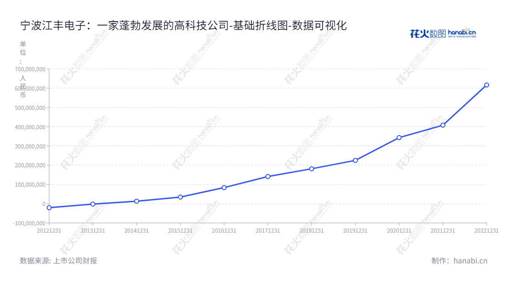The width and height of the screenshot is (505, 285).
Task: Select the 20141231 data point marker
Action: click(x=136, y=201)
